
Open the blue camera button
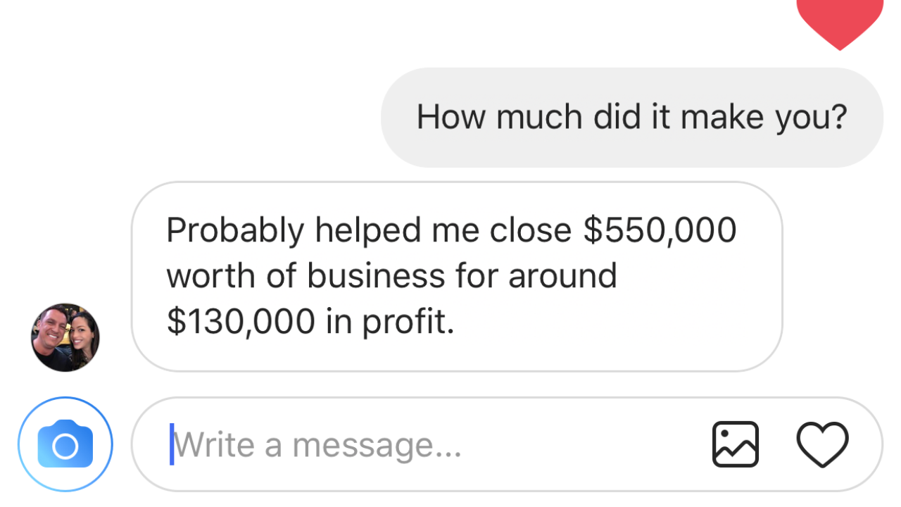[x=65, y=444]
